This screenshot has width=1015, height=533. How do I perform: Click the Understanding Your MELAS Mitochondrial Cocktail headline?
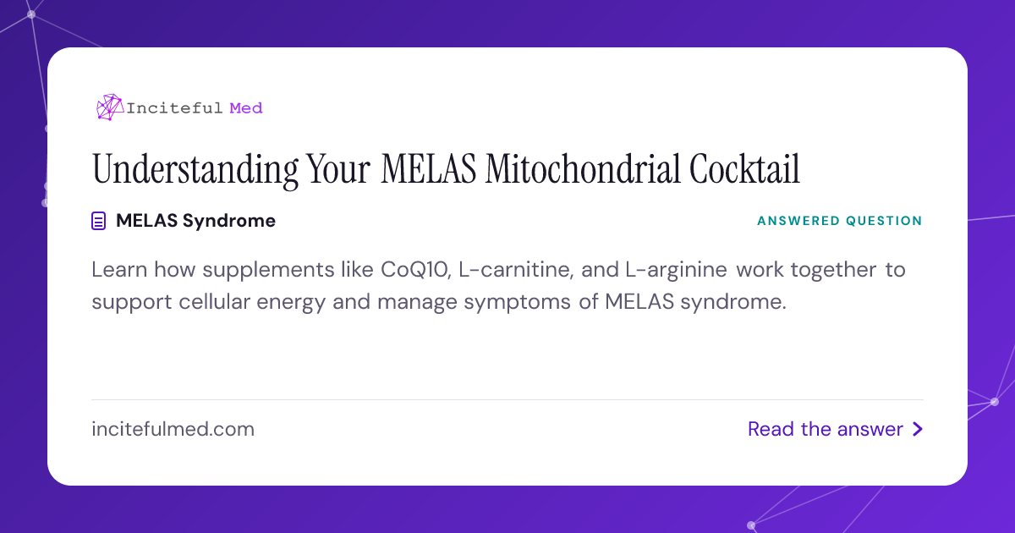pyautogui.click(x=446, y=169)
